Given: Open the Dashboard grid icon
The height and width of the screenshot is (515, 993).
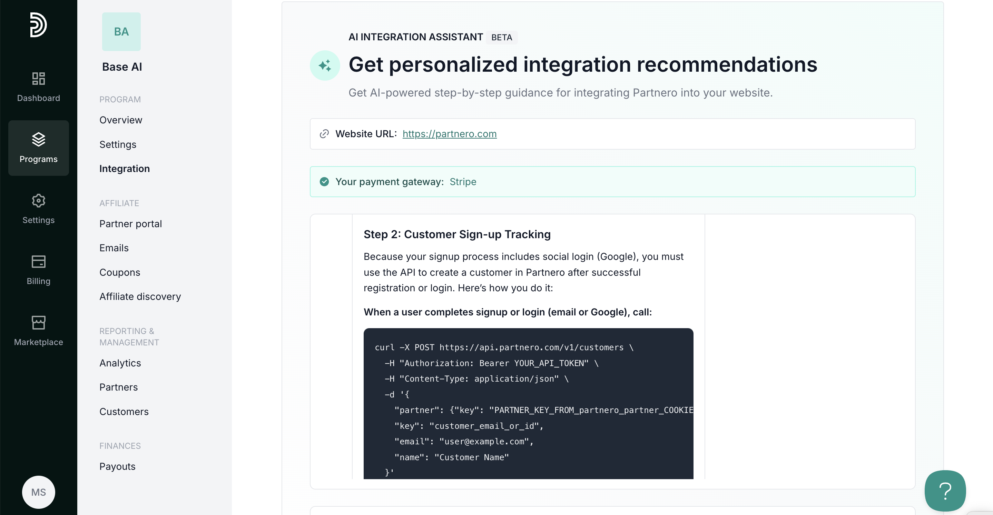Looking at the screenshot, I should pyautogui.click(x=39, y=79).
